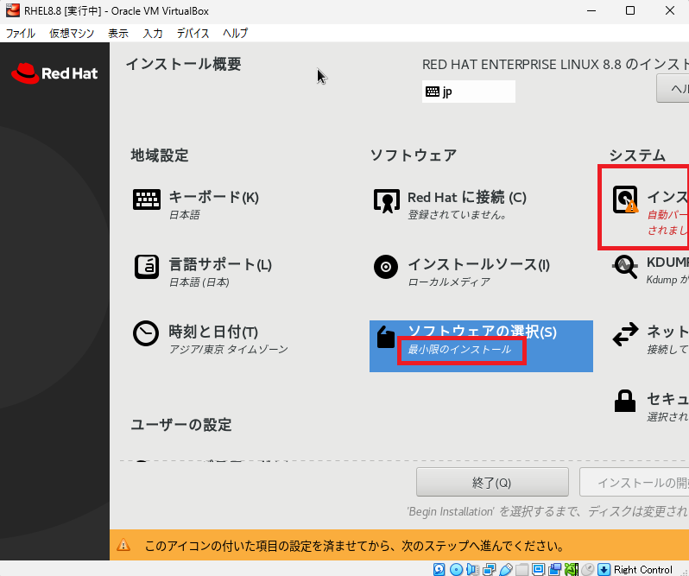Click the ローカルメディア status text
This screenshot has height=576, width=689.
(449, 282)
